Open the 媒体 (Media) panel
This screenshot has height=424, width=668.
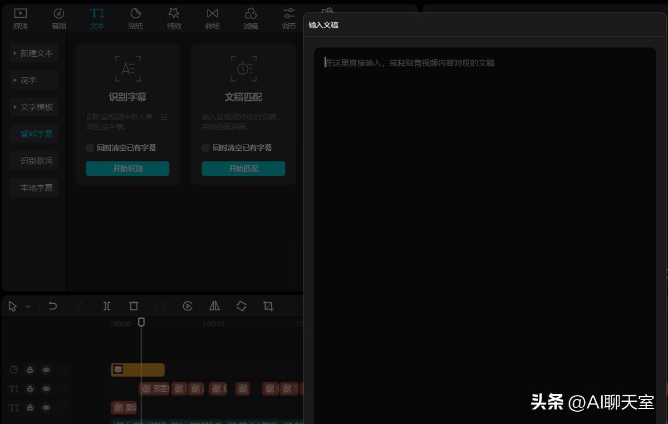[x=20, y=18]
